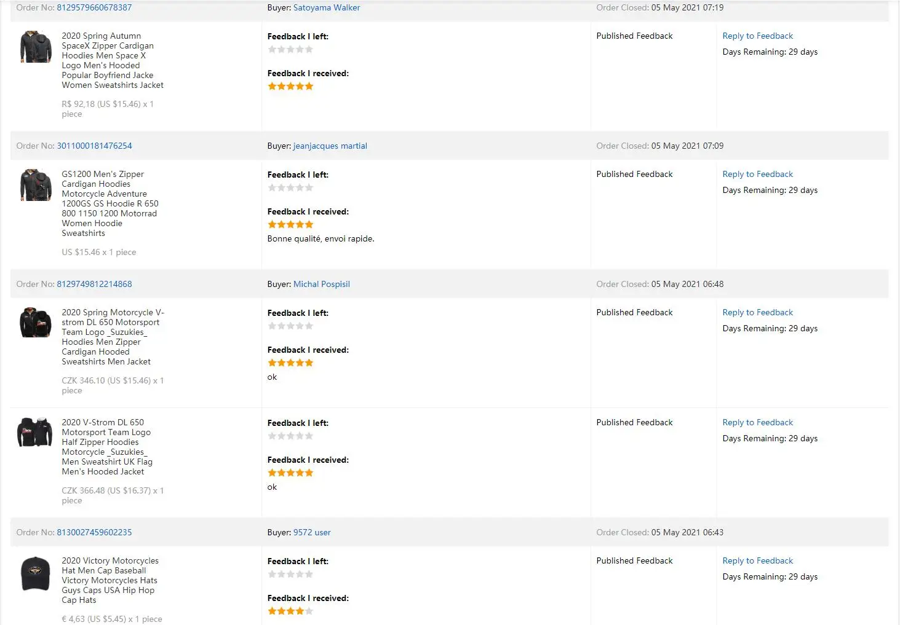Reply to Feedback on the Victory Motorcycles hat
The width and height of the screenshot is (900, 625).
757,561
